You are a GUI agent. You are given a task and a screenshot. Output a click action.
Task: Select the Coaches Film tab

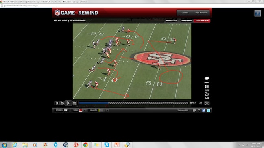click(202, 21)
